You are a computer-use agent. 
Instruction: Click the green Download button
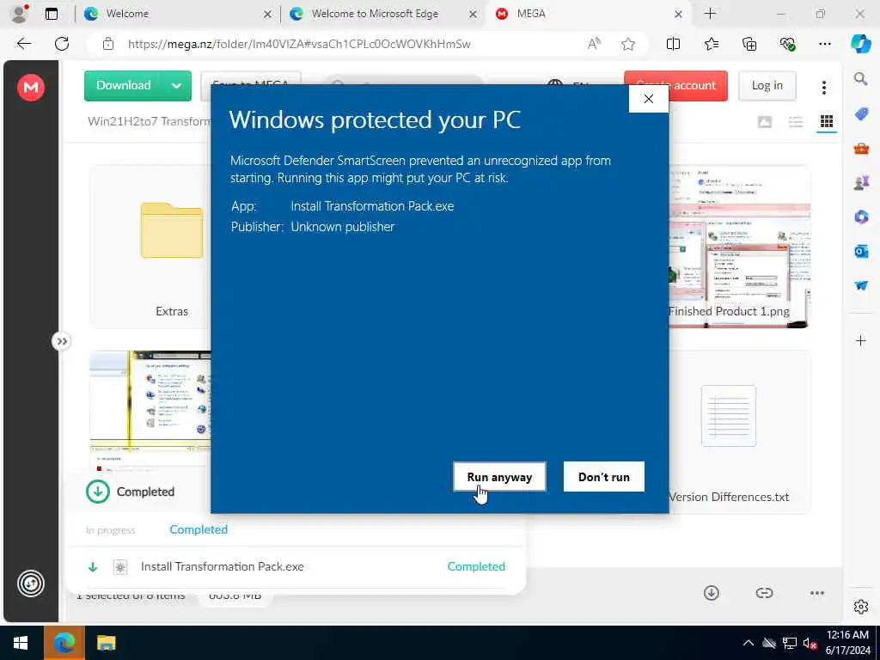pos(123,85)
